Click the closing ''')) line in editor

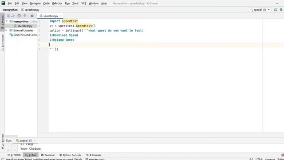tap(54, 49)
